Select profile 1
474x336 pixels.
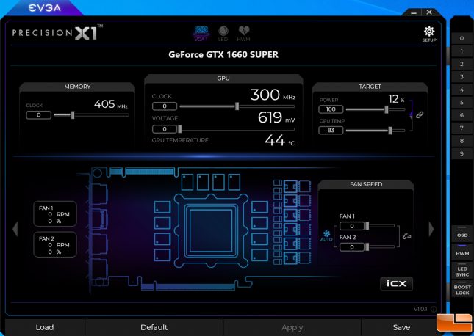[462, 51]
